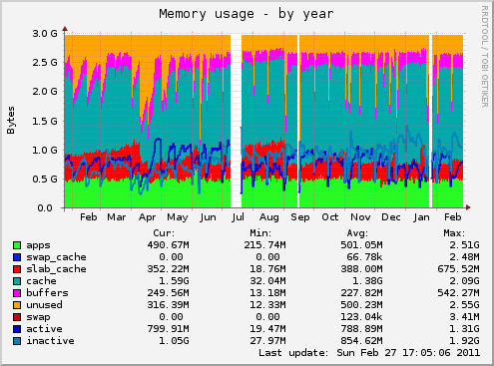Click the light blue inactive legend swatch

17,341
